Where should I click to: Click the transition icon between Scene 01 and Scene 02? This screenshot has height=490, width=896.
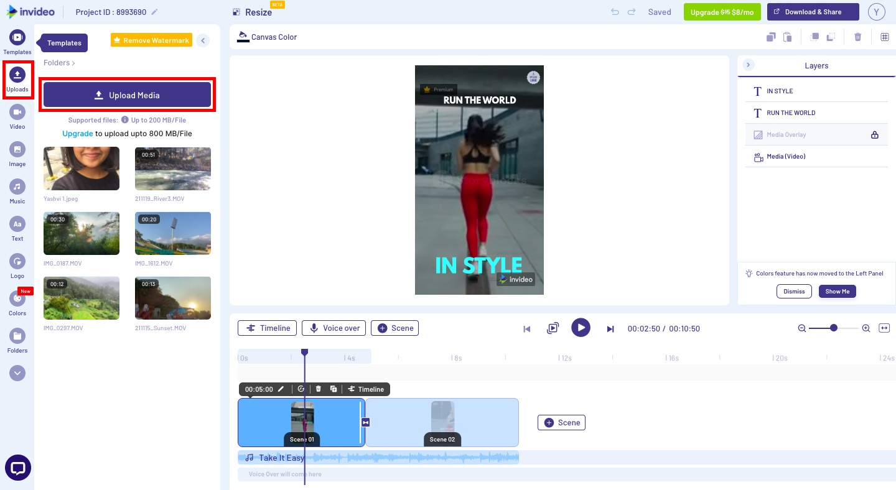pos(365,422)
